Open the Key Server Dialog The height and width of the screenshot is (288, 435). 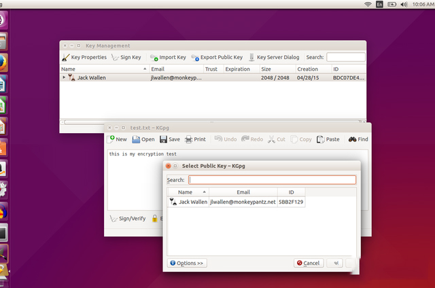coord(274,57)
